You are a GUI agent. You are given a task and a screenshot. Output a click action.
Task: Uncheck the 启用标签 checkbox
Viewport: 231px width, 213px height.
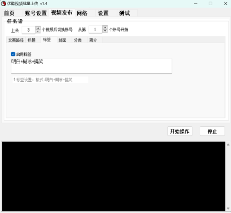click(13, 54)
